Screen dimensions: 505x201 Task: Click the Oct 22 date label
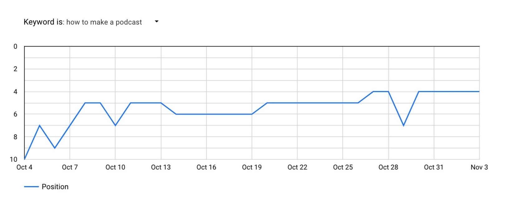pyautogui.click(x=297, y=167)
